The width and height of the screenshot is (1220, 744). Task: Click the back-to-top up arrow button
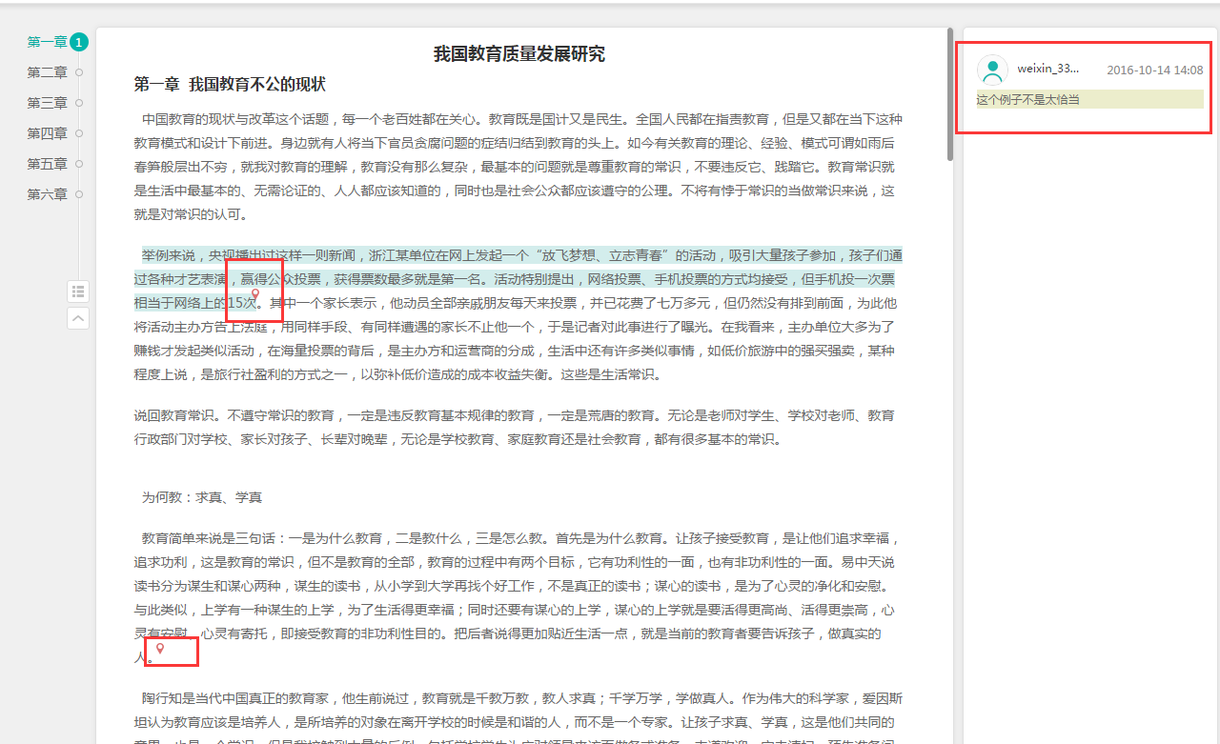(x=78, y=318)
